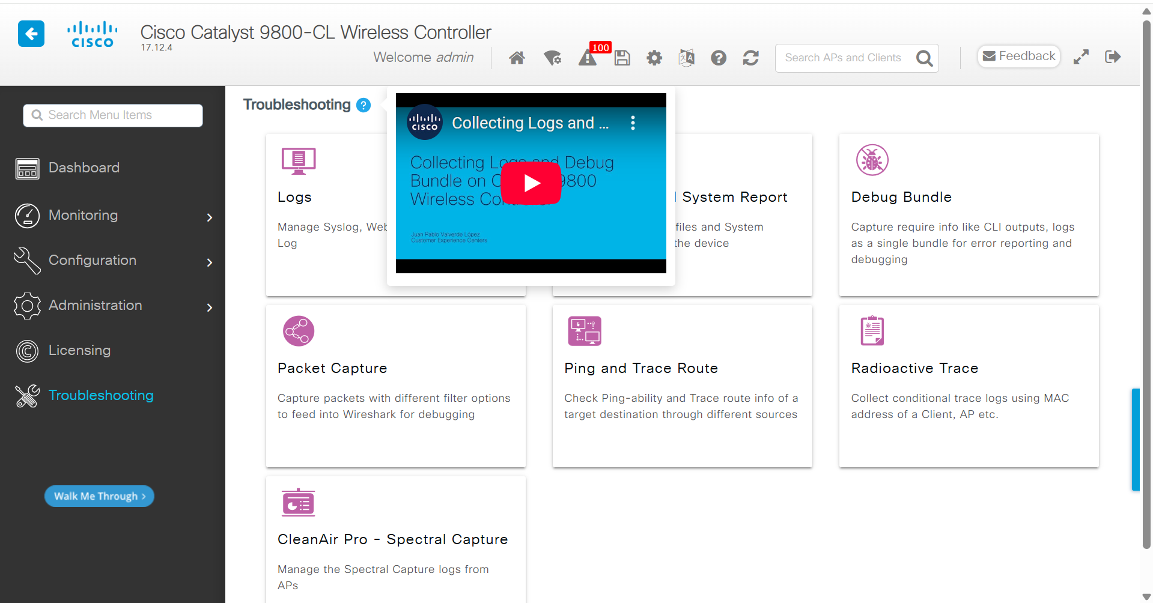Click Troubleshooting tools icon in sidebar
This screenshot has height=603, width=1153.
(27, 396)
